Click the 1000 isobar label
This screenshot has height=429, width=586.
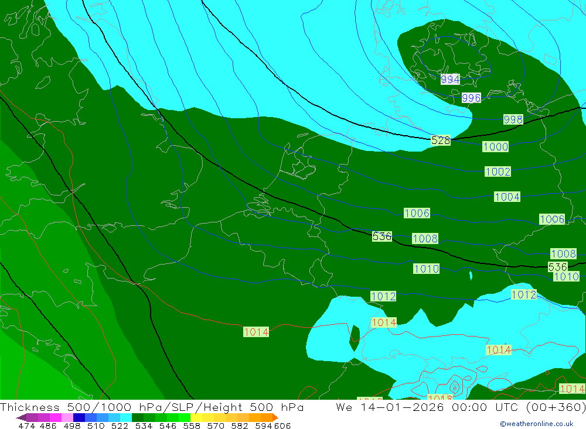click(x=496, y=147)
